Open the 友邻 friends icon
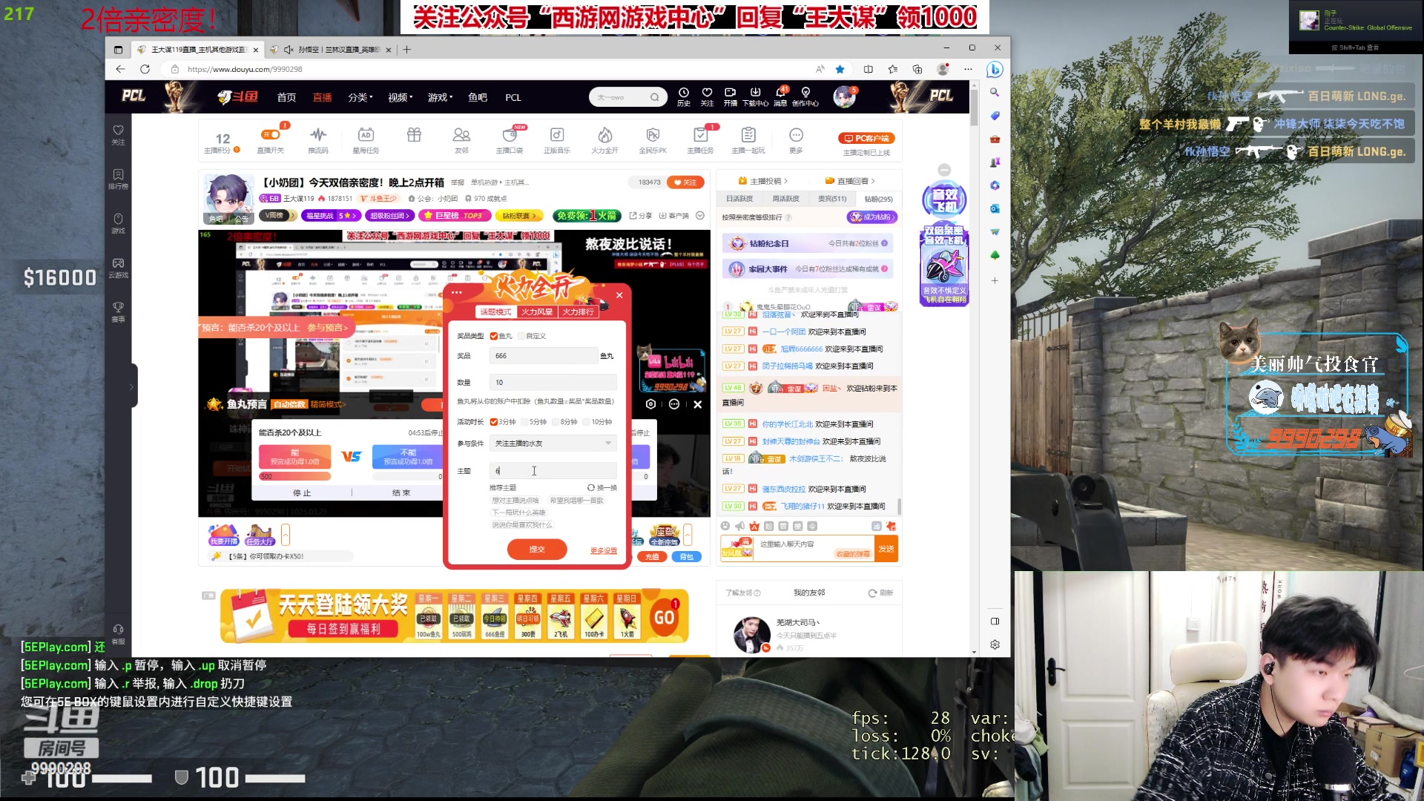This screenshot has height=801, width=1424. coord(461,135)
